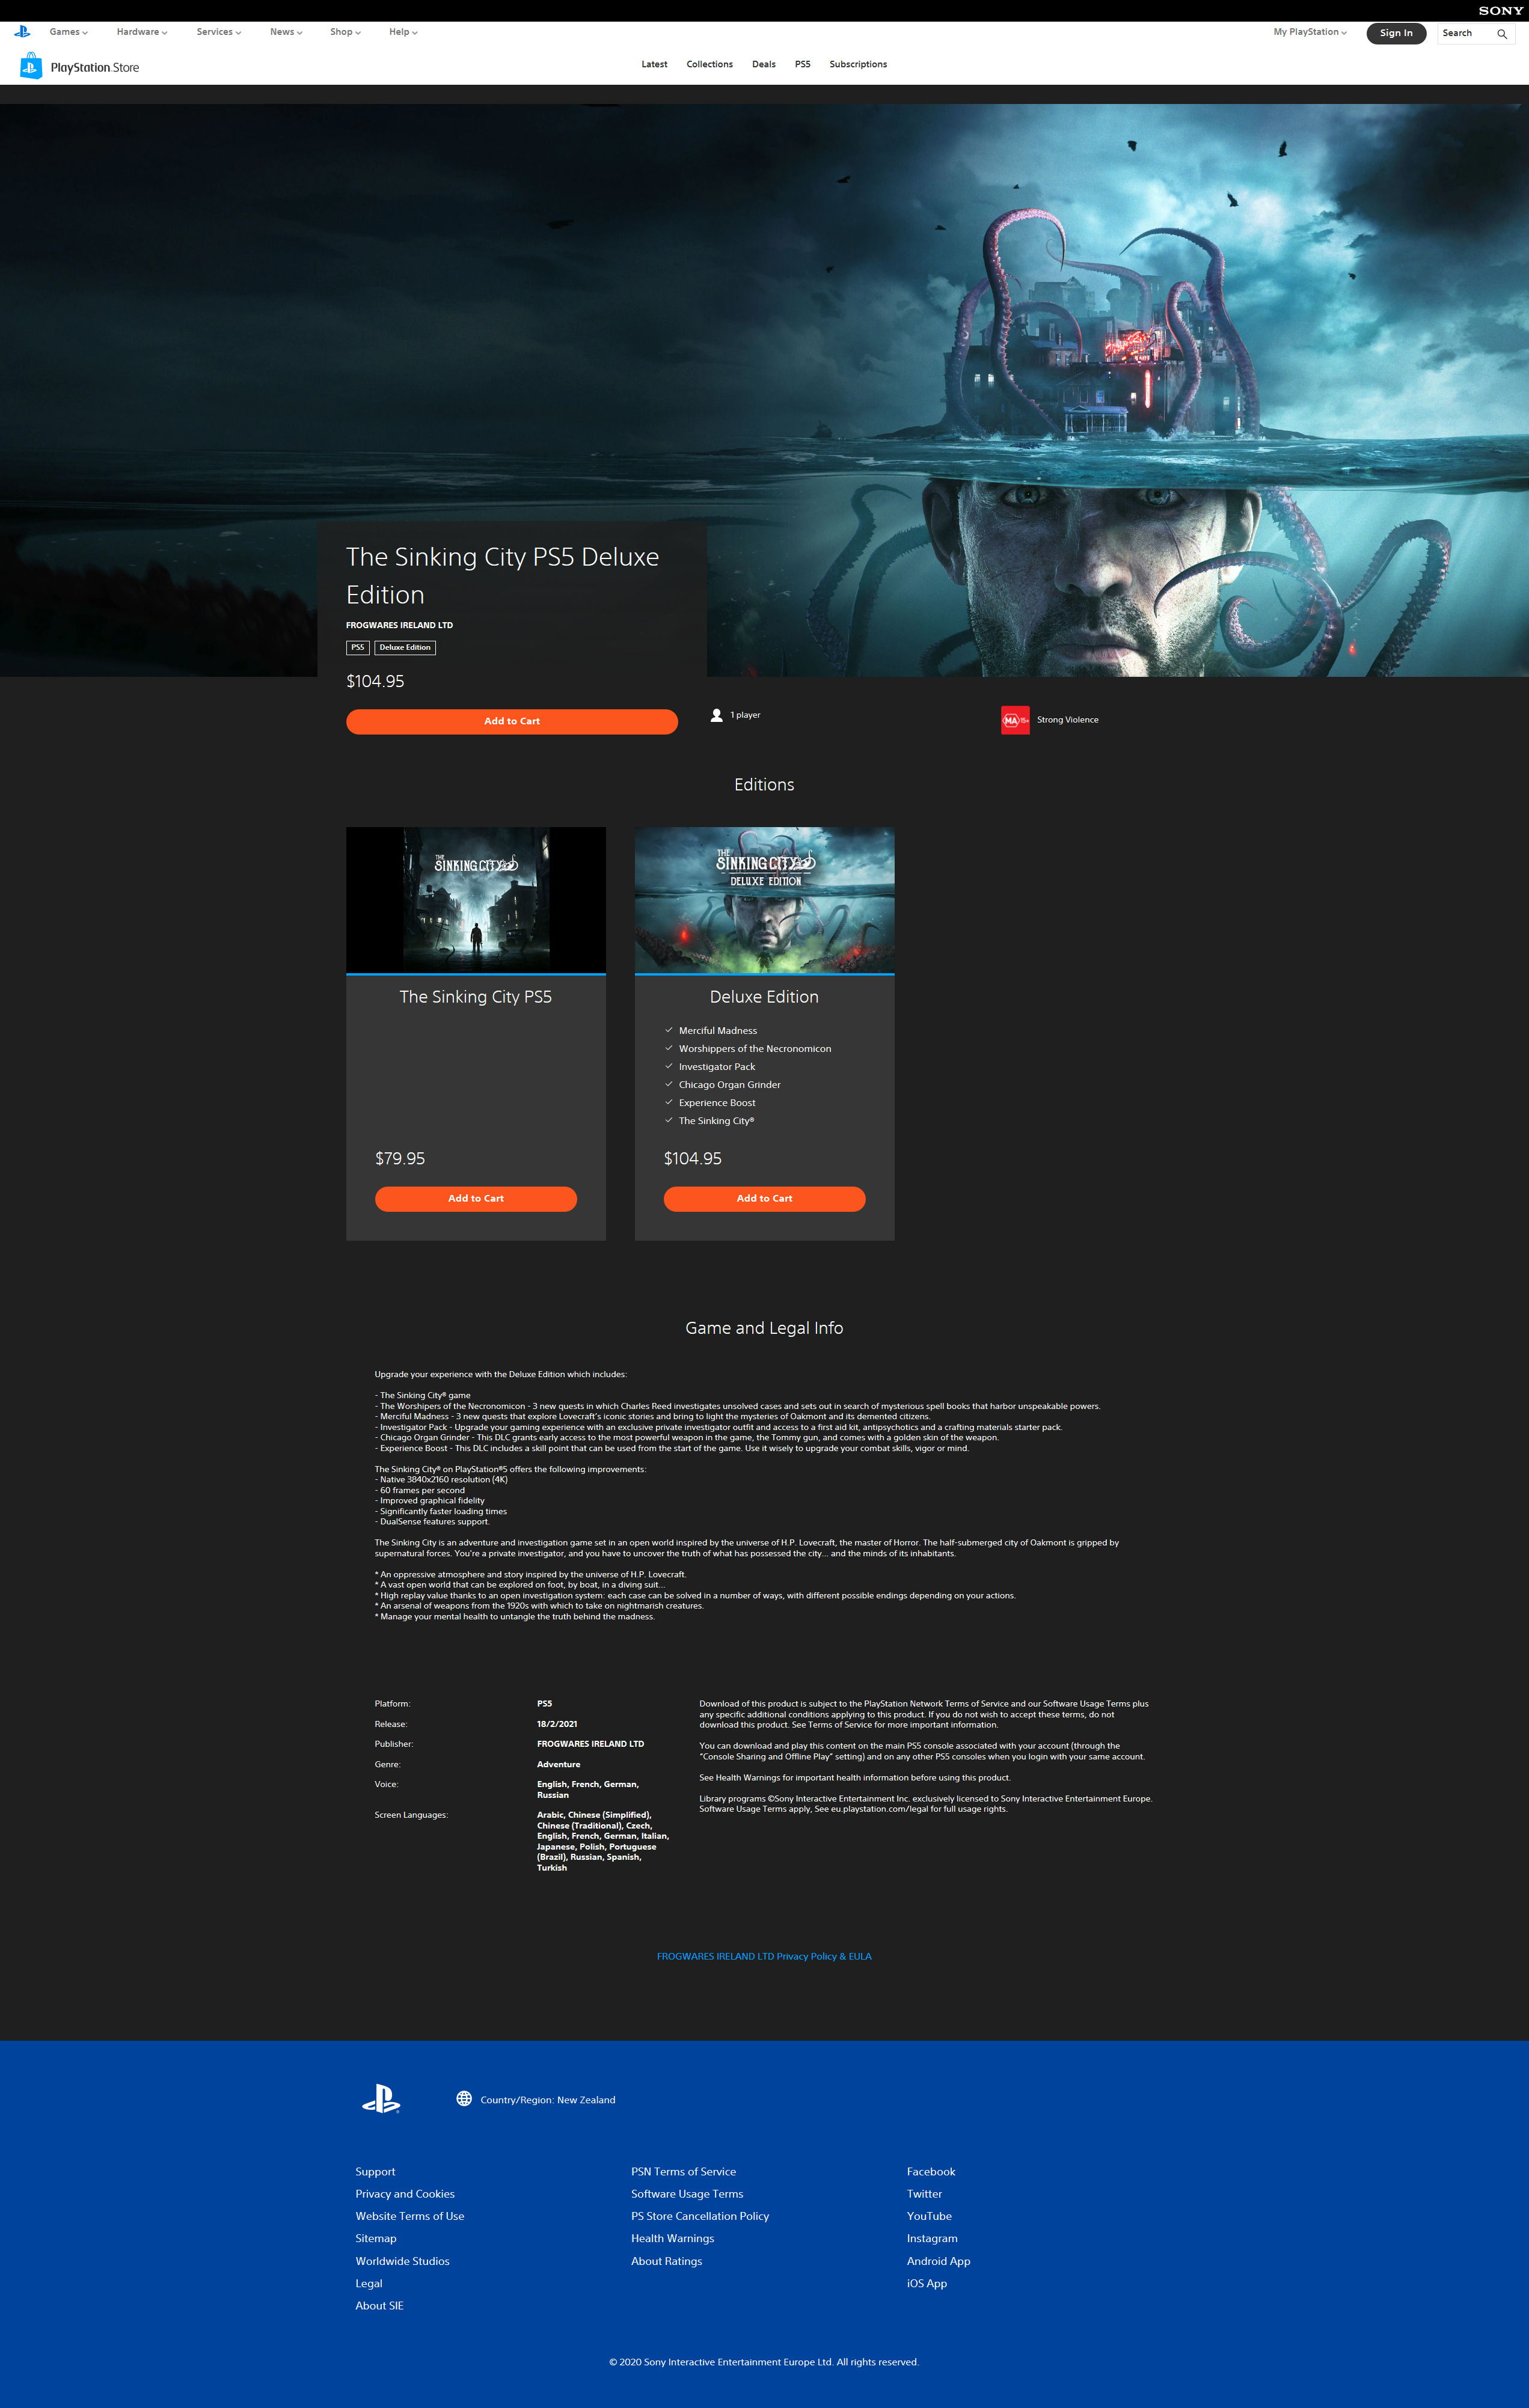The image size is (1529, 2408).
Task: Open the Instagram footer link
Action: (932, 2238)
